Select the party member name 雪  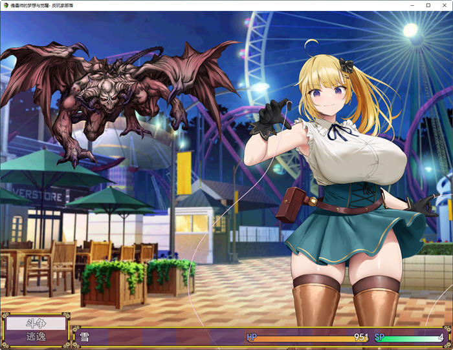[84, 337]
